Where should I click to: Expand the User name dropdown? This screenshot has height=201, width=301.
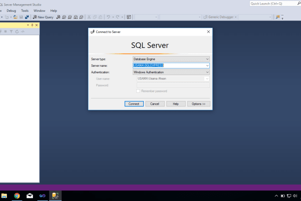pyautogui.click(x=207, y=79)
